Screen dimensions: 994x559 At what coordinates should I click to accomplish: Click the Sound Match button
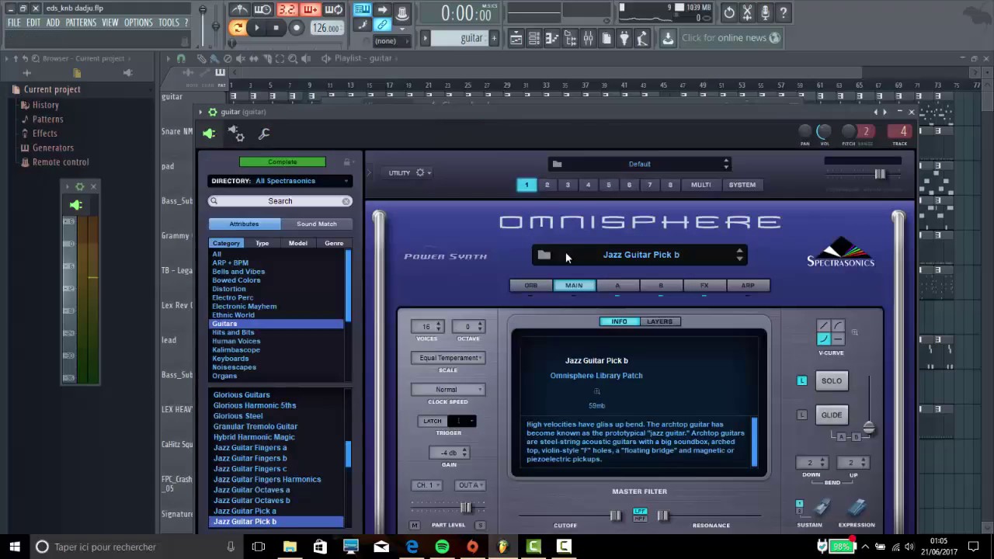(x=317, y=224)
